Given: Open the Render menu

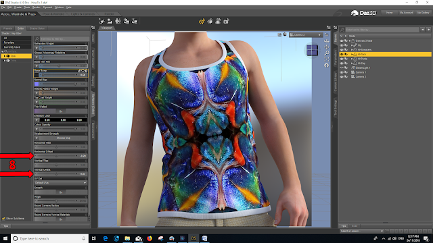Looking at the screenshot, I should click(36, 7).
